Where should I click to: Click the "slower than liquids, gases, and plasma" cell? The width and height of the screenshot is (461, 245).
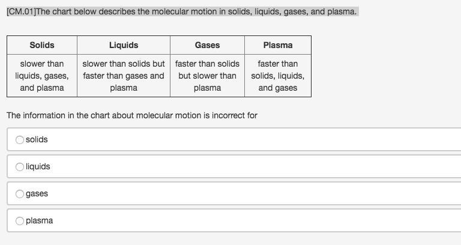coord(42,76)
